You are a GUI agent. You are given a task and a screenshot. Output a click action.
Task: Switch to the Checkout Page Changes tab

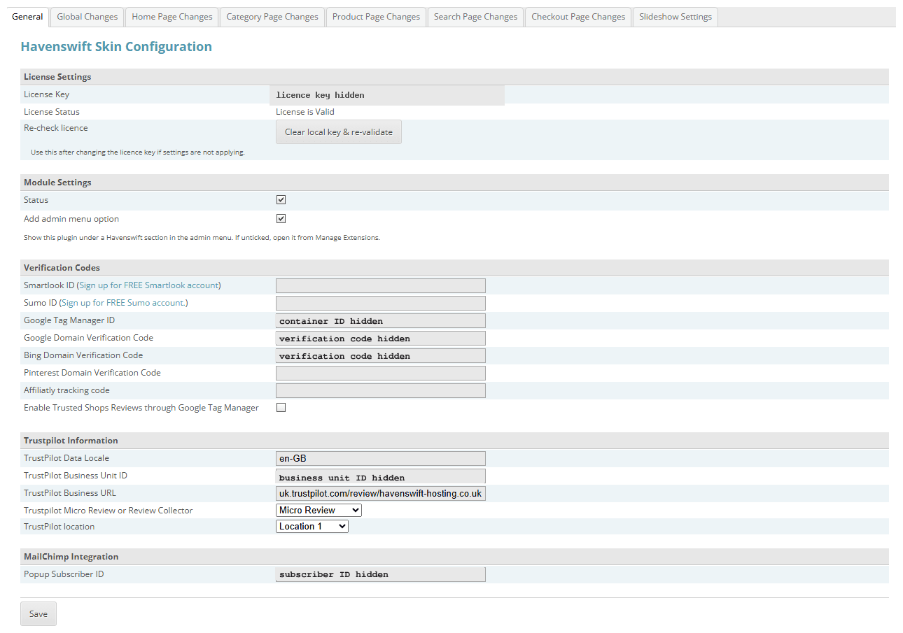tap(578, 17)
